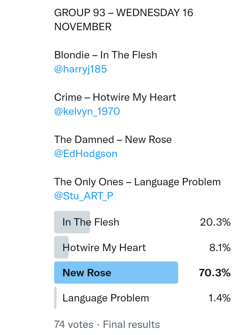Click the winning New Rose poll bar
The height and width of the screenshot is (335, 242).
116,273
